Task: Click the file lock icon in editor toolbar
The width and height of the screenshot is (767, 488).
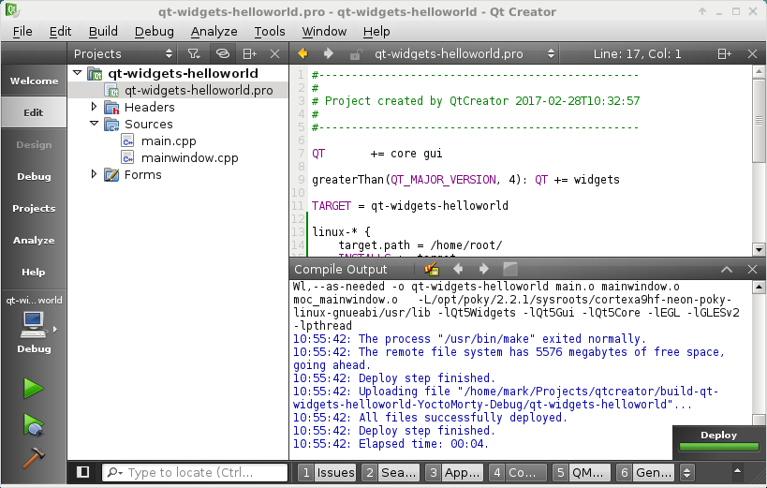Action: [356, 53]
